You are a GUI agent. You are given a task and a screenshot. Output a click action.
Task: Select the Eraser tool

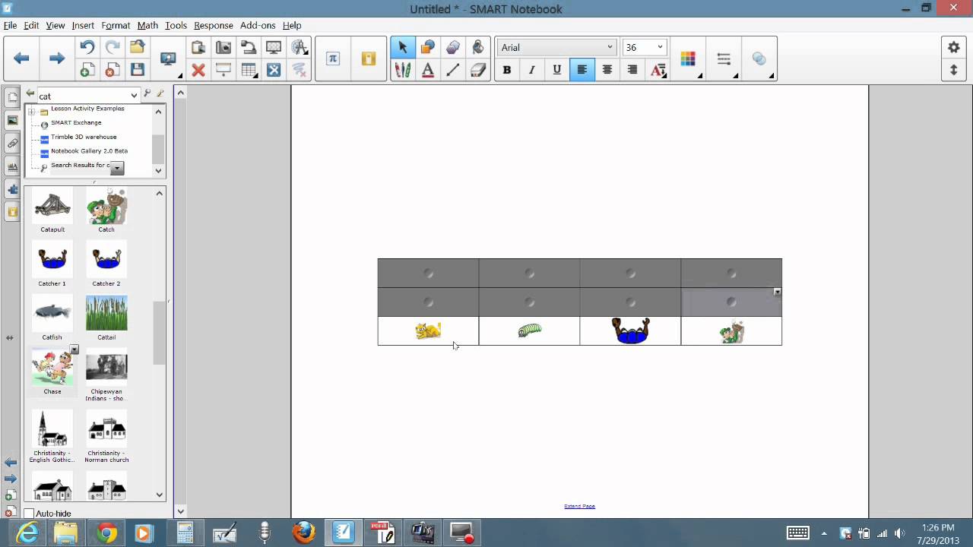tap(478, 70)
